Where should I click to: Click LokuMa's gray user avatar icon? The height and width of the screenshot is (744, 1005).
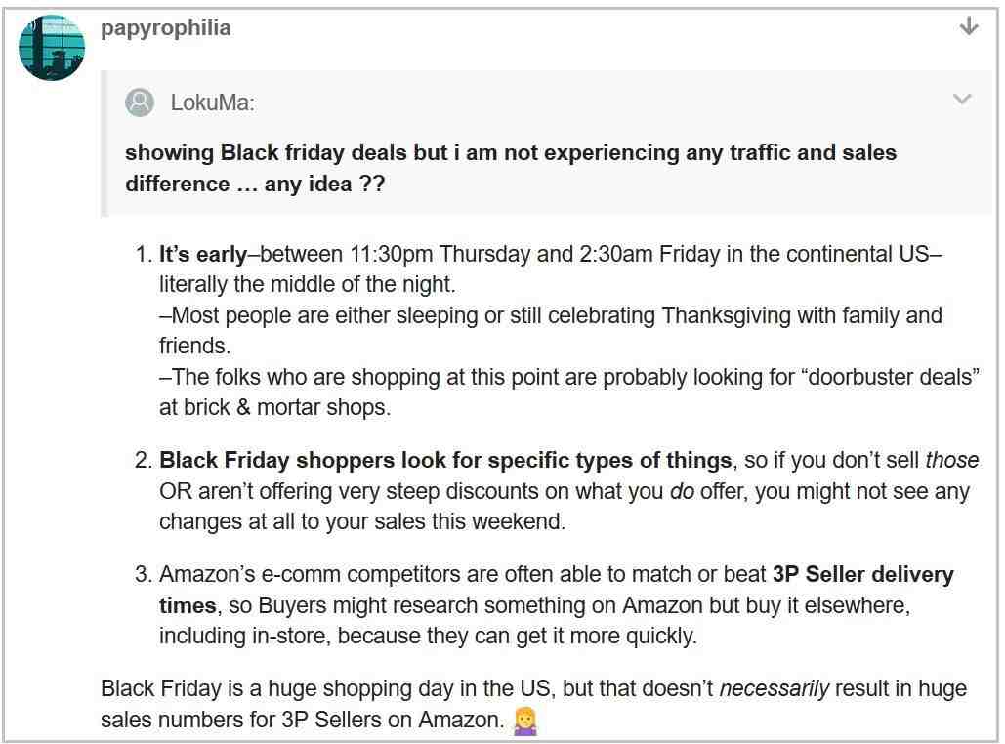139,103
